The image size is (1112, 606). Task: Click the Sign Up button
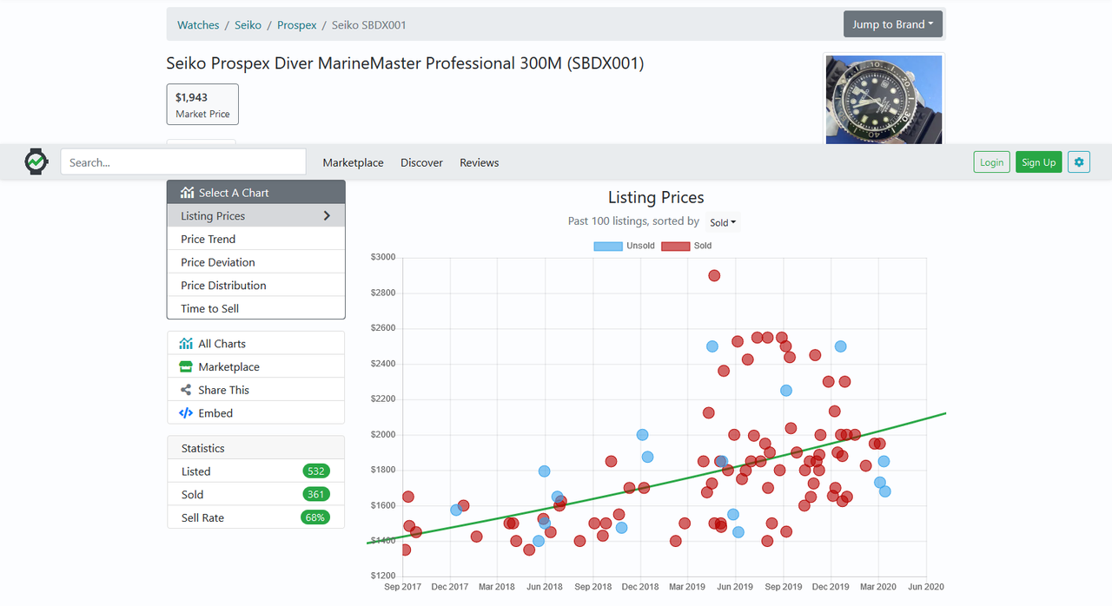1038,162
